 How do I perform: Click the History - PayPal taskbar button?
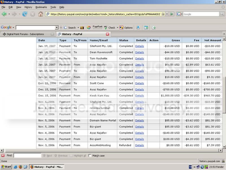point(47,167)
